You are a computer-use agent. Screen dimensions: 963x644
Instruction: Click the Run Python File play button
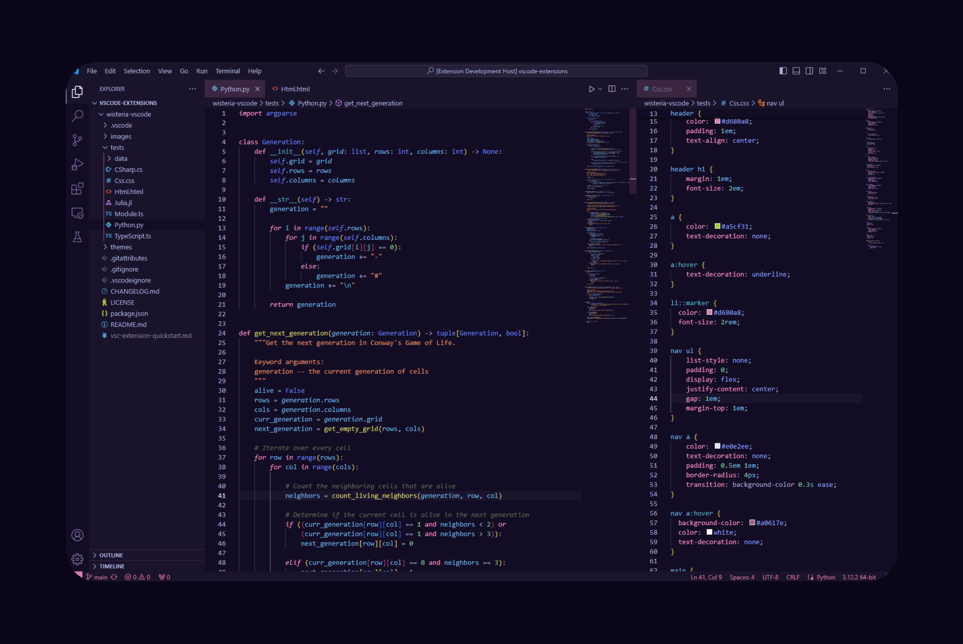click(x=591, y=89)
